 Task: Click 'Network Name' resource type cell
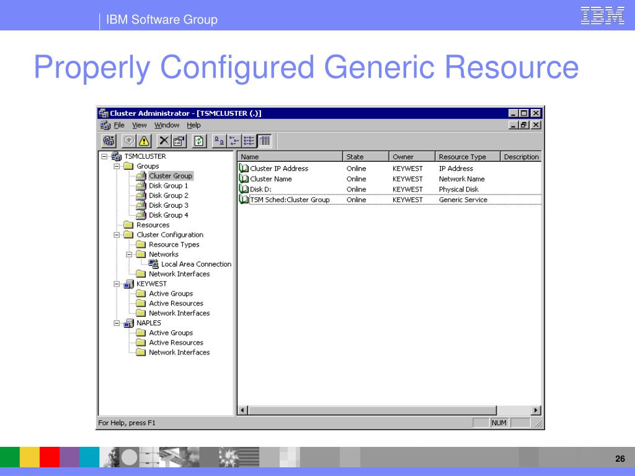[x=461, y=179]
